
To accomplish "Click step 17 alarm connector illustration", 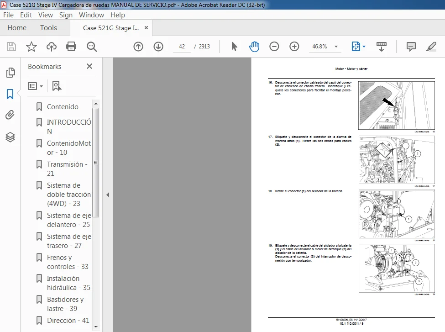I will (397, 160).
